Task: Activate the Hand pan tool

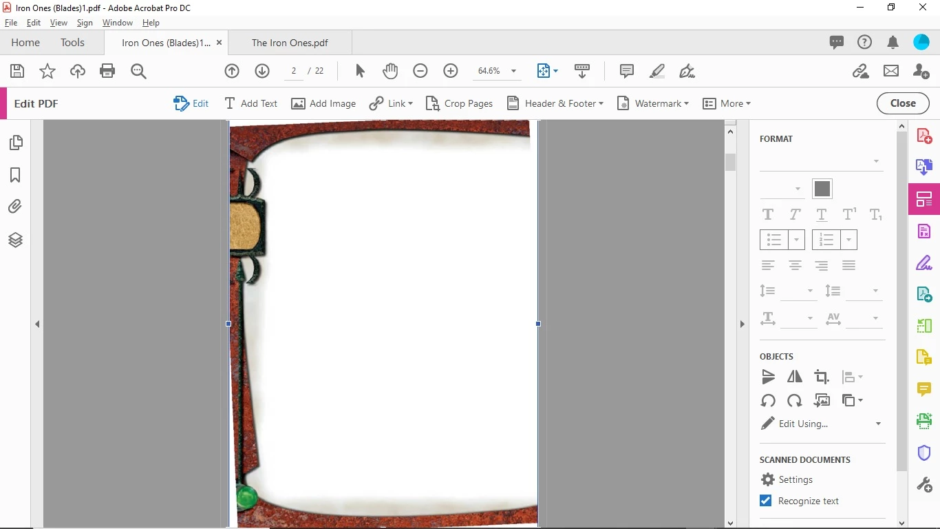Action: (390, 71)
